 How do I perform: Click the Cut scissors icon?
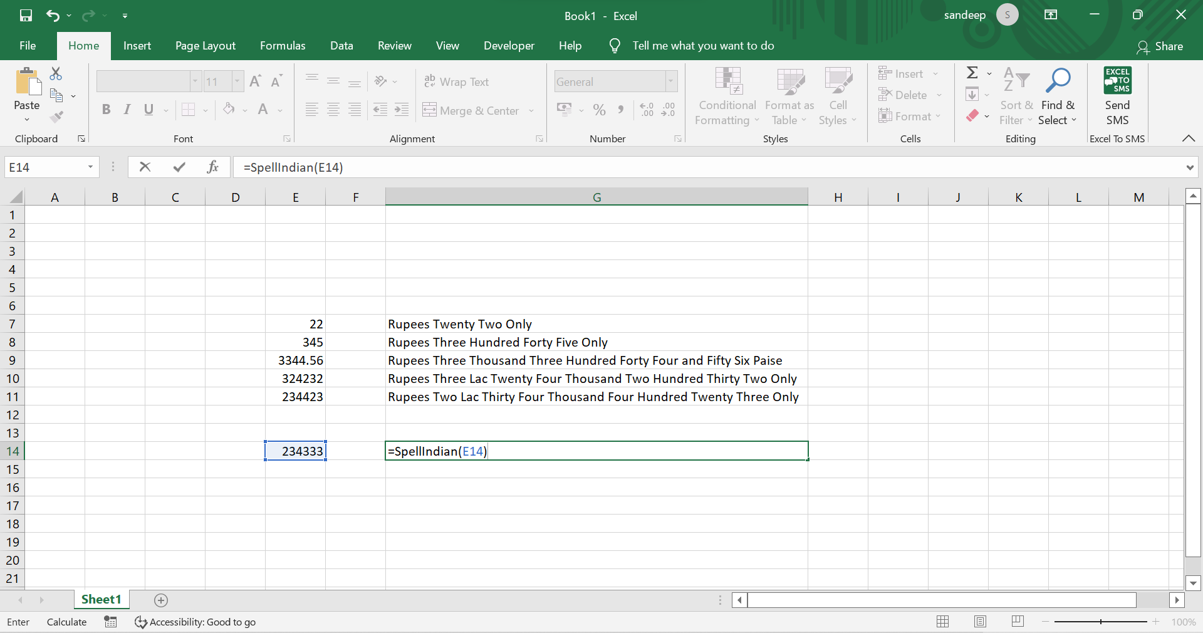(x=56, y=74)
